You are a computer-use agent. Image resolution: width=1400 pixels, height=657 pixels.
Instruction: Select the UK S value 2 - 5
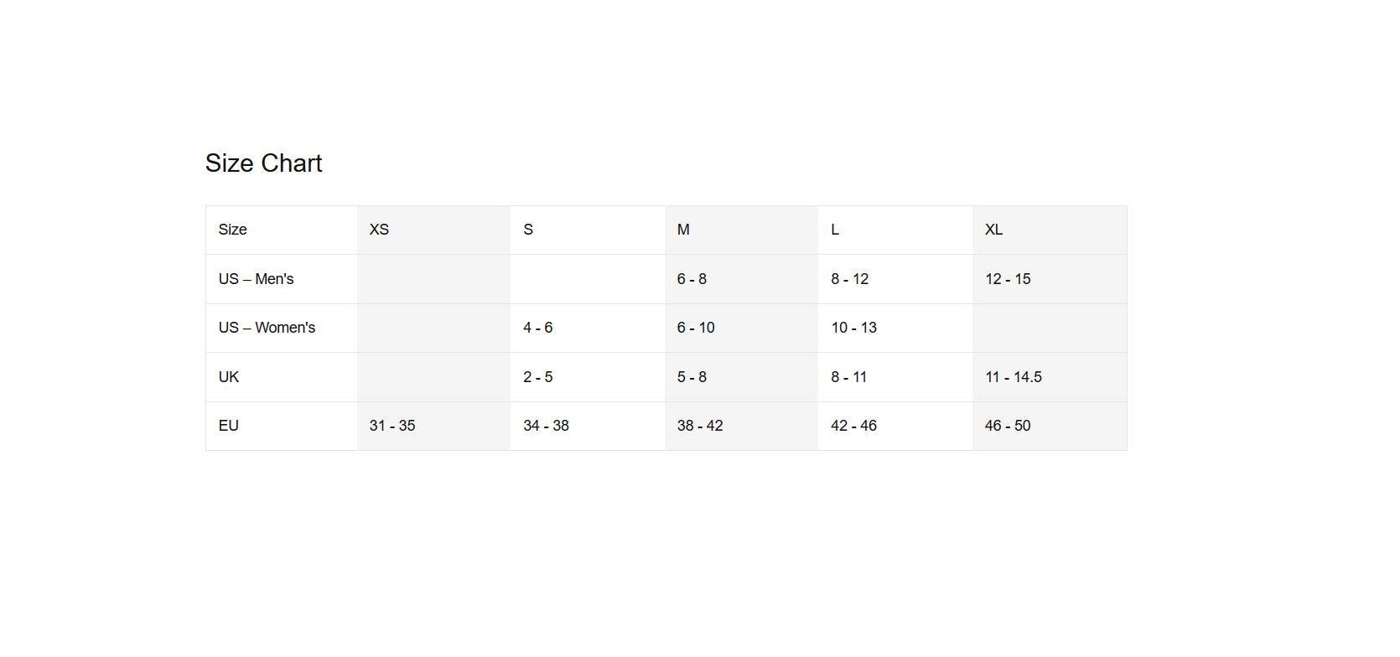[537, 377]
